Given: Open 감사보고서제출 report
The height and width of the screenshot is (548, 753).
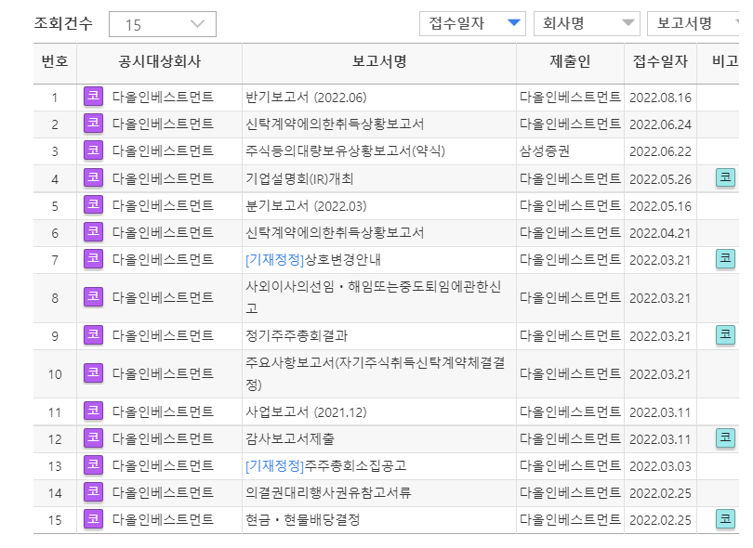Looking at the screenshot, I should pos(289,439).
